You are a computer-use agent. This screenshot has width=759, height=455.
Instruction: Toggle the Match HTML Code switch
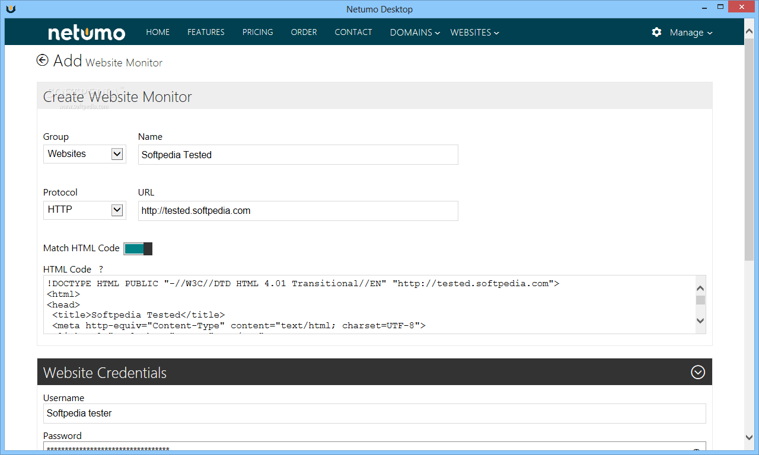click(x=138, y=248)
